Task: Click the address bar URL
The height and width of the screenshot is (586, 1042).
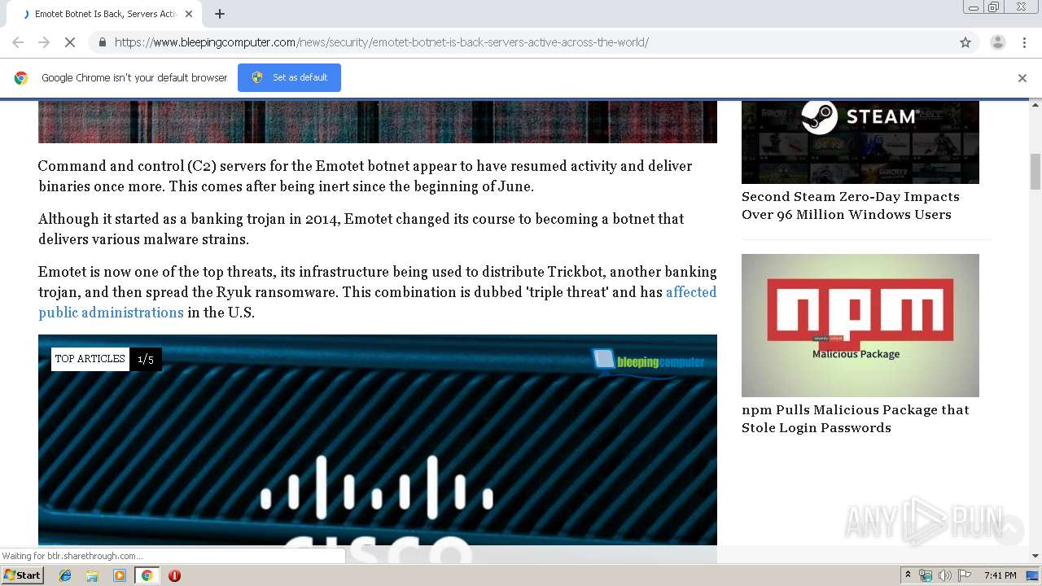Action: [381, 42]
